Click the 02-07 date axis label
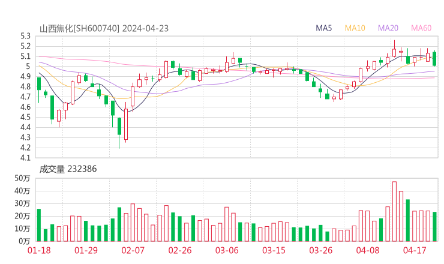Viewport: 444px width, 264px height. (133, 250)
